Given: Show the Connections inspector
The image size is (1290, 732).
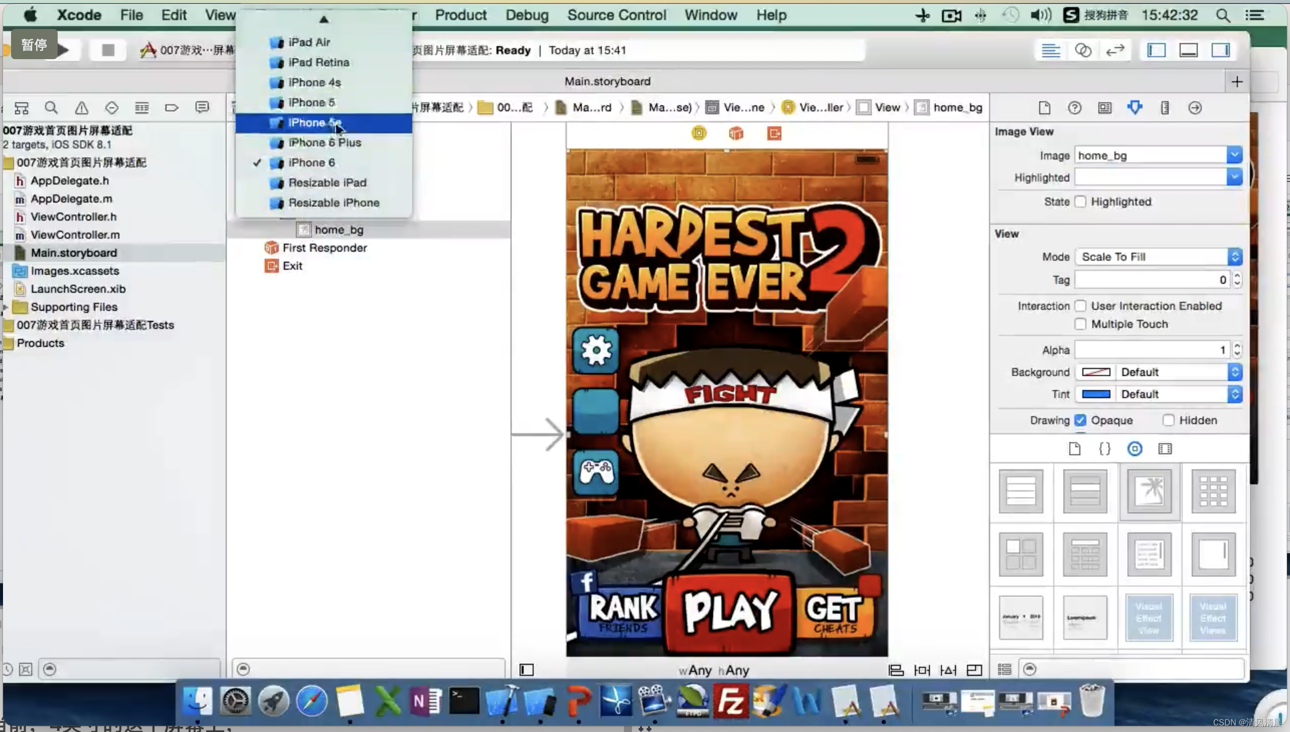Looking at the screenshot, I should coord(1195,108).
